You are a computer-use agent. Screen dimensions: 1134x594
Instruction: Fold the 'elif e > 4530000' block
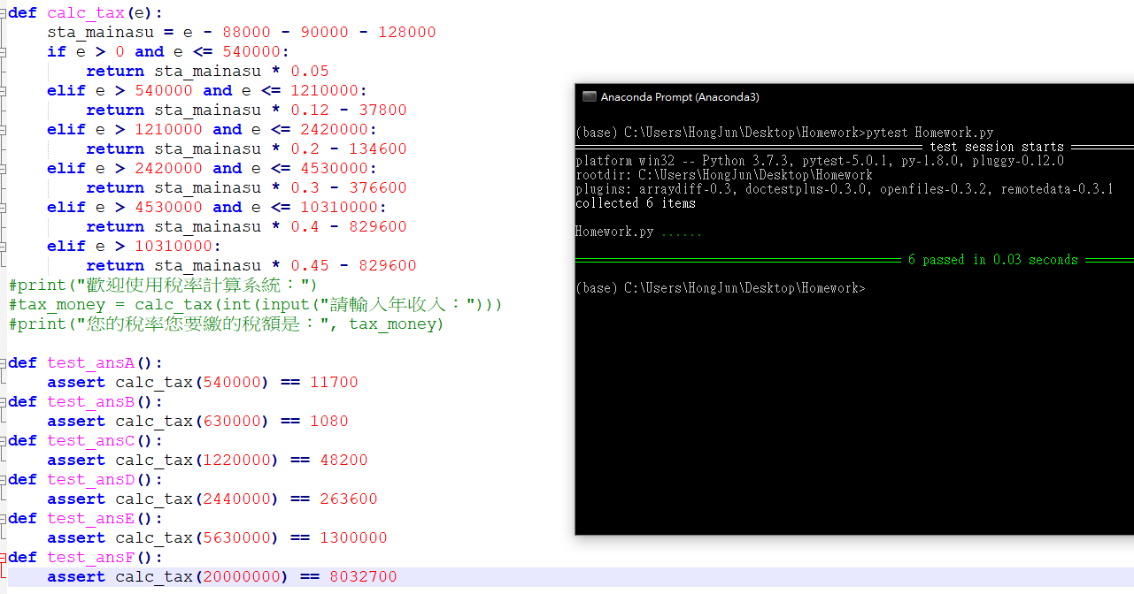tap(4, 207)
